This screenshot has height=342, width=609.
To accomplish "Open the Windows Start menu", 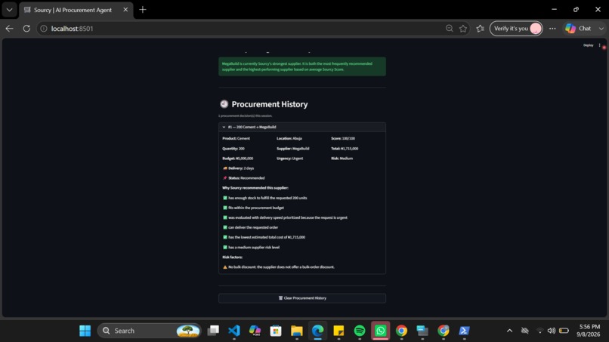I will pyautogui.click(x=85, y=331).
